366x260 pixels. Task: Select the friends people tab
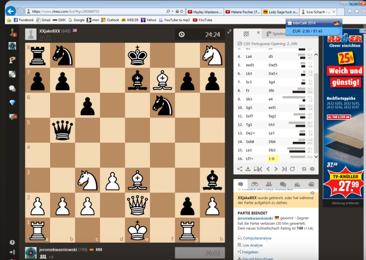pyautogui.click(x=269, y=184)
